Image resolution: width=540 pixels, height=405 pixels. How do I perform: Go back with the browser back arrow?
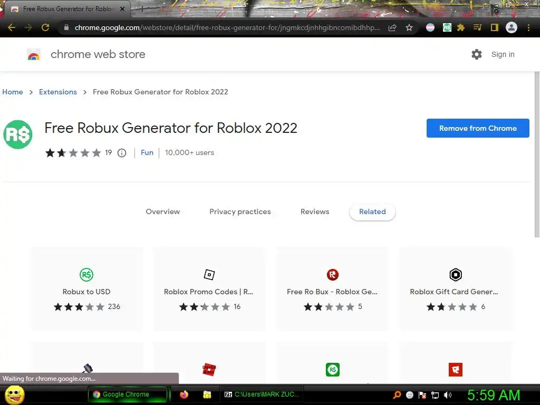click(12, 27)
